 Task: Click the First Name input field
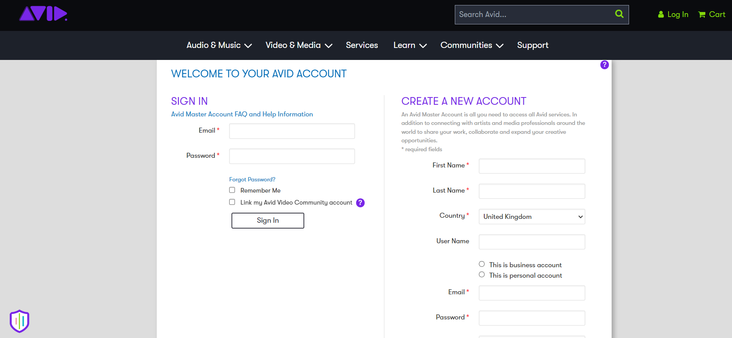click(532, 166)
